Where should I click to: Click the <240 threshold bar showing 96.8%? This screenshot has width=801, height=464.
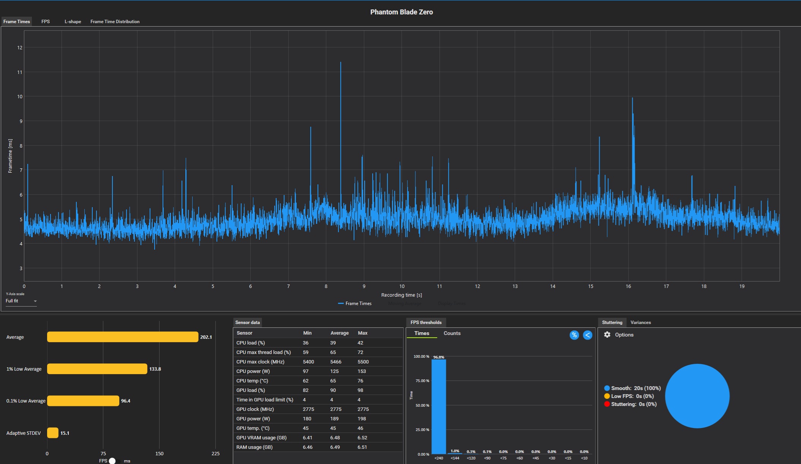tap(439, 406)
